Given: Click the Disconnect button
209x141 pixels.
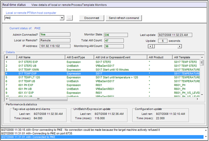Looking at the screenshot, I should pos(92,18).
